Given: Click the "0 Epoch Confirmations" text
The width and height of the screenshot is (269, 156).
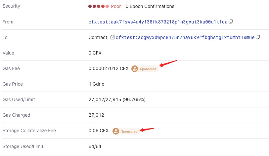Looking at the screenshot, I should 150,6.
